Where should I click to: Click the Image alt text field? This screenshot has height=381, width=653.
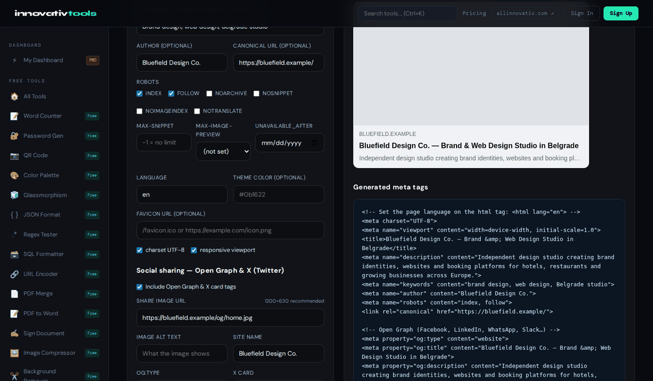coord(182,354)
